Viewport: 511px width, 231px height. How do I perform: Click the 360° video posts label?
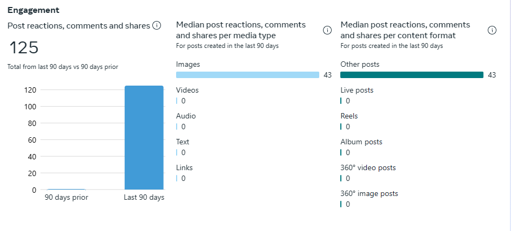point(368,167)
